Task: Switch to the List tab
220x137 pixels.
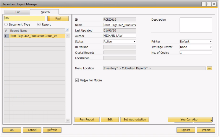Action: (17, 12)
